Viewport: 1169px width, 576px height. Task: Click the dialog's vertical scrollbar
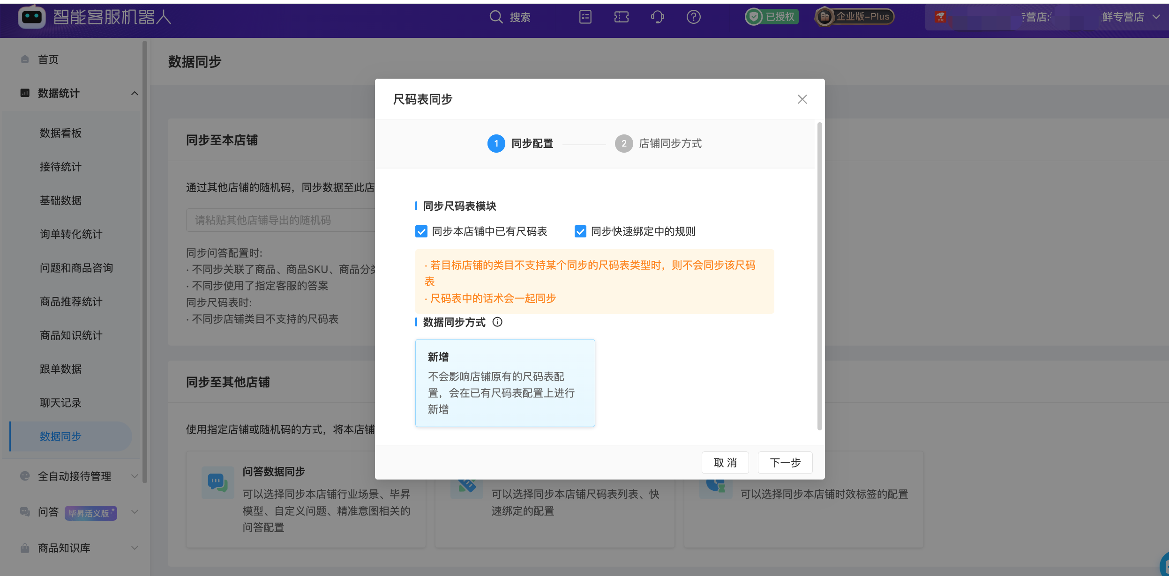(x=819, y=276)
